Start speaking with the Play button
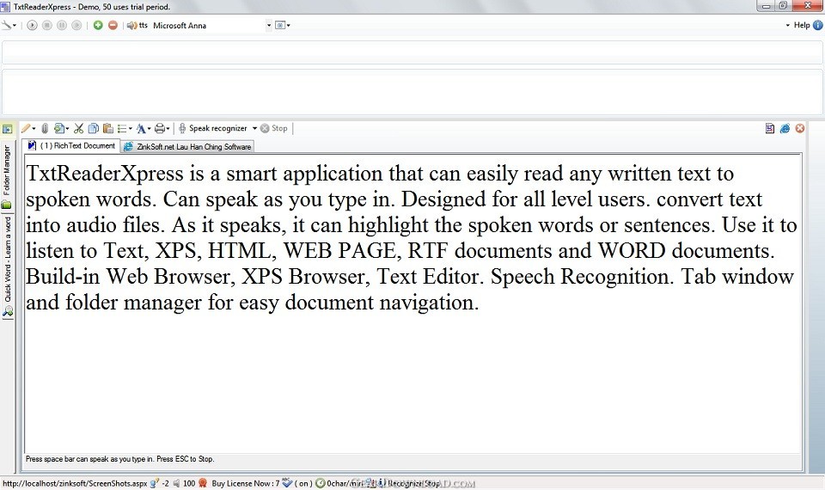Viewport: 825px width, 490px height. (x=32, y=25)
